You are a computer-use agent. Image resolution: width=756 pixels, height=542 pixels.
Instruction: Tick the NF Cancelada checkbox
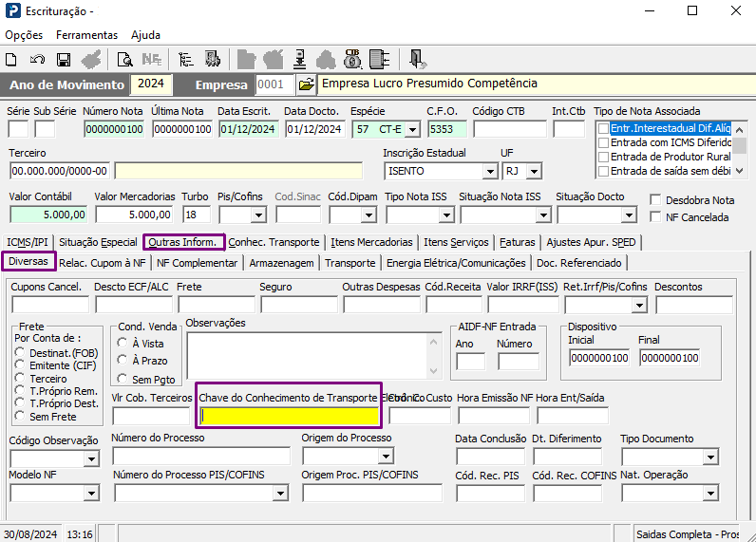pyautogui.click(x=655, y=217)
